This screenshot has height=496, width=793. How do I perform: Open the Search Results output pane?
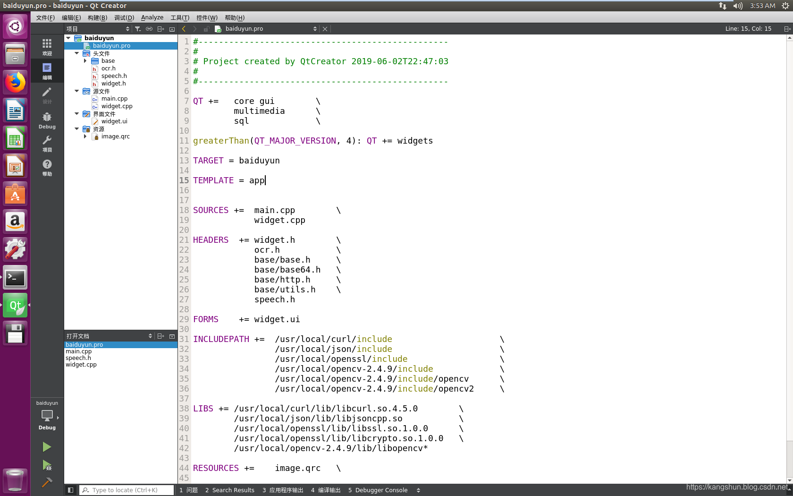click(230, 490)
